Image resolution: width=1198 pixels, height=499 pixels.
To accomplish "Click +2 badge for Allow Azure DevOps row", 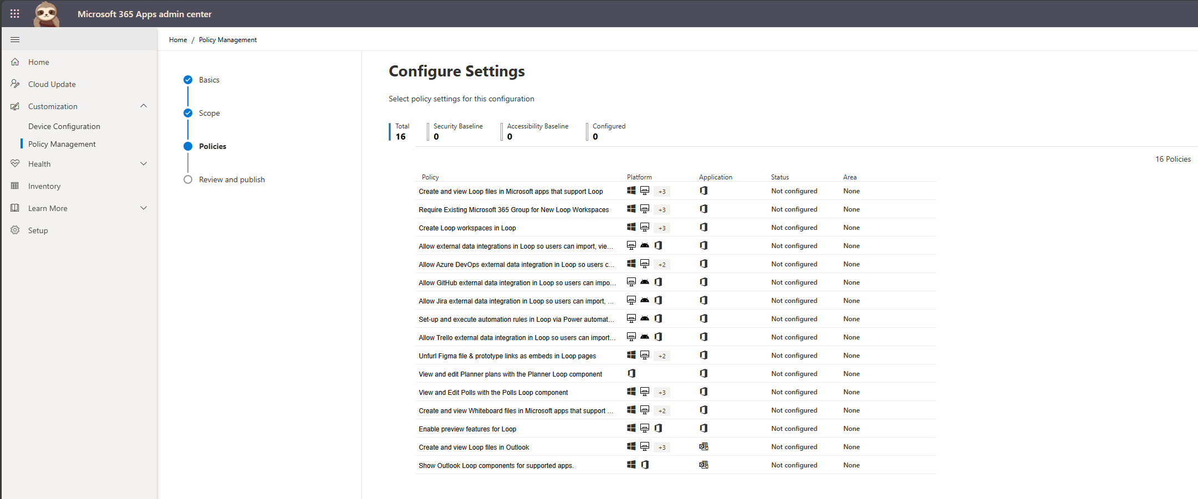I will coord(662,265).
